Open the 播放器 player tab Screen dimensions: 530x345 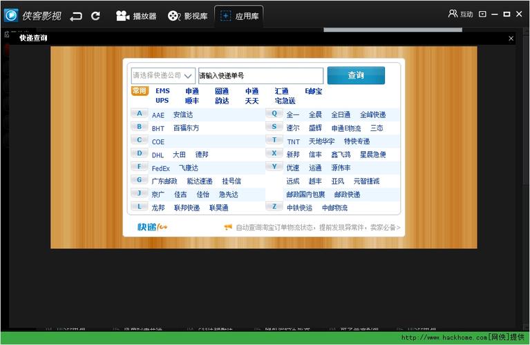pyautogui.click(x=136, y=16)
